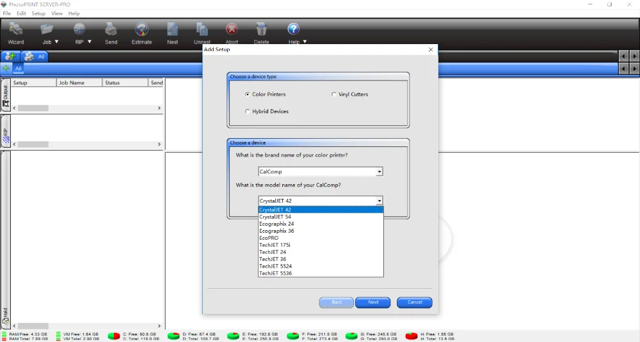Click the Status column header
The height and width of the screenshot is (342, 640).
[125, 82]
